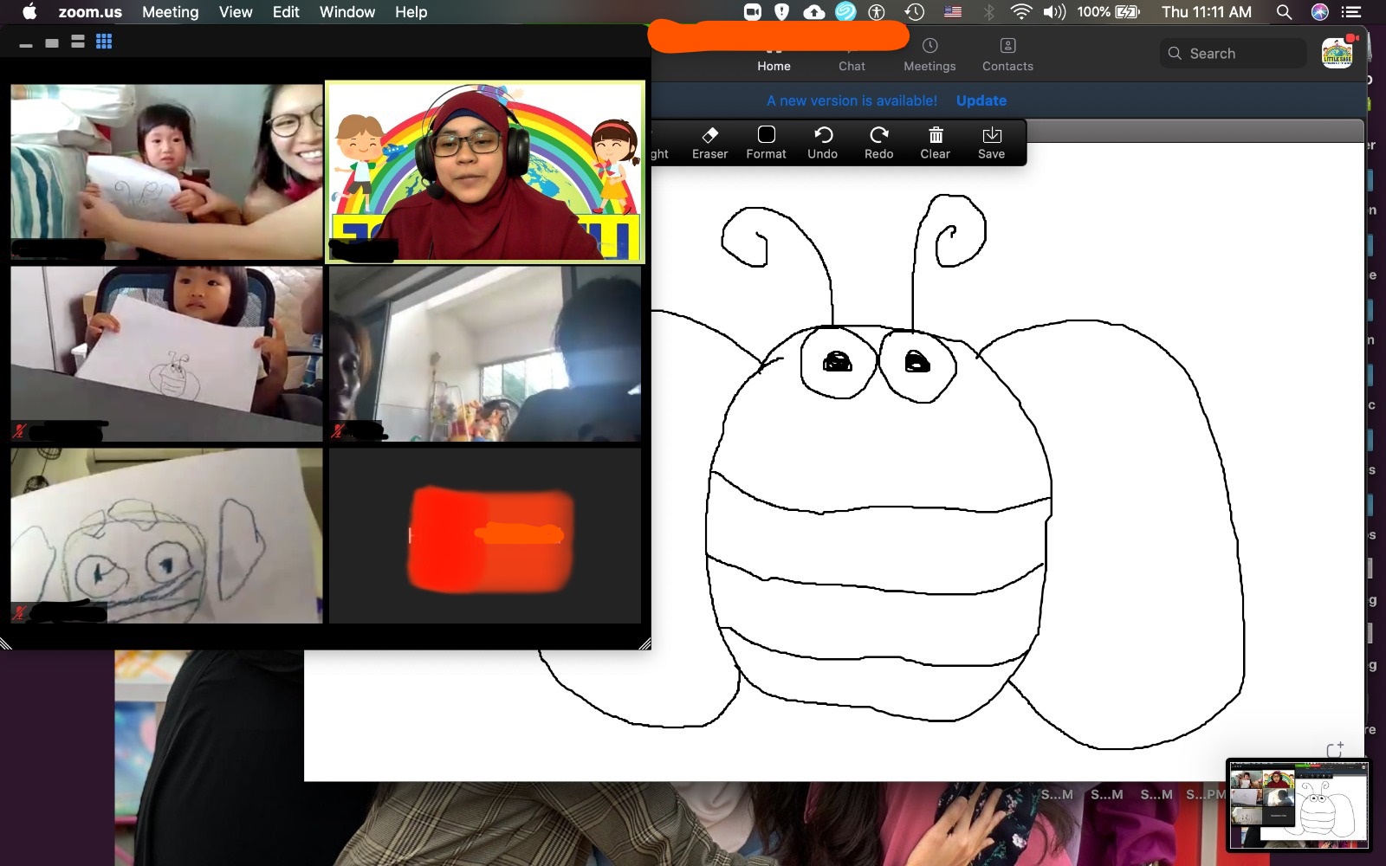Open the Meetings tab
The image size is (1386, 866).
929,55
